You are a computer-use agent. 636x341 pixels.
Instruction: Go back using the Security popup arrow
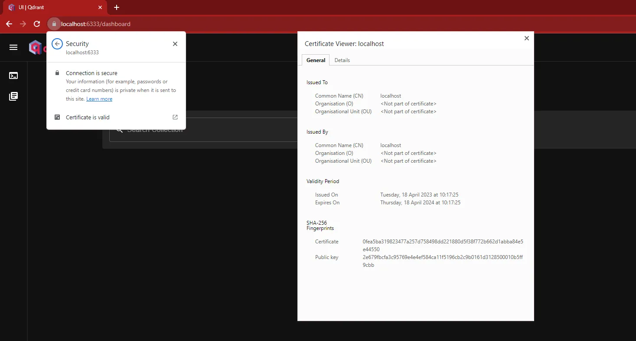coord(57,44)
